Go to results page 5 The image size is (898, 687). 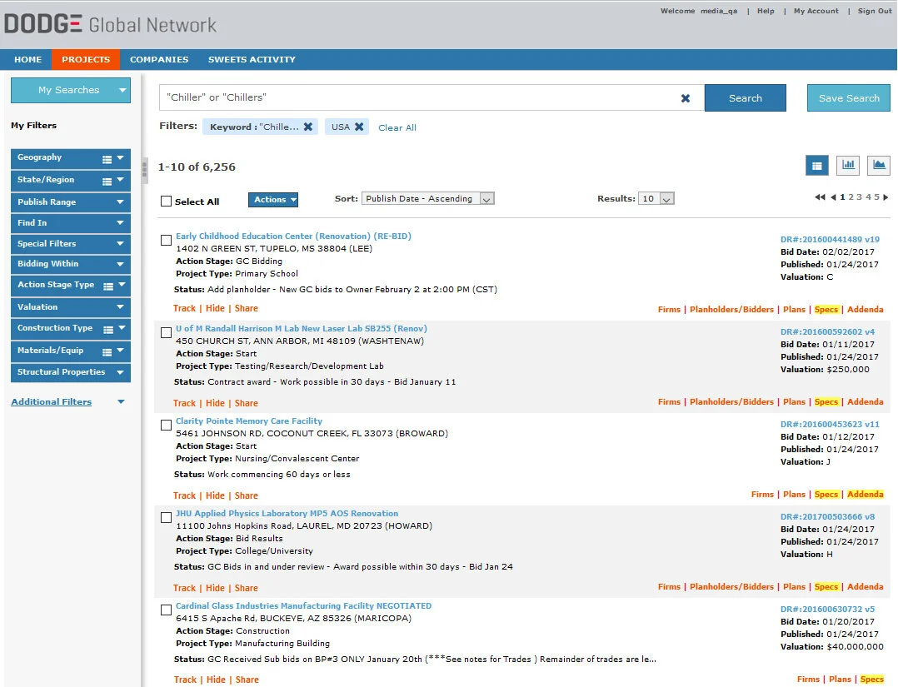(x=876, y=197)
